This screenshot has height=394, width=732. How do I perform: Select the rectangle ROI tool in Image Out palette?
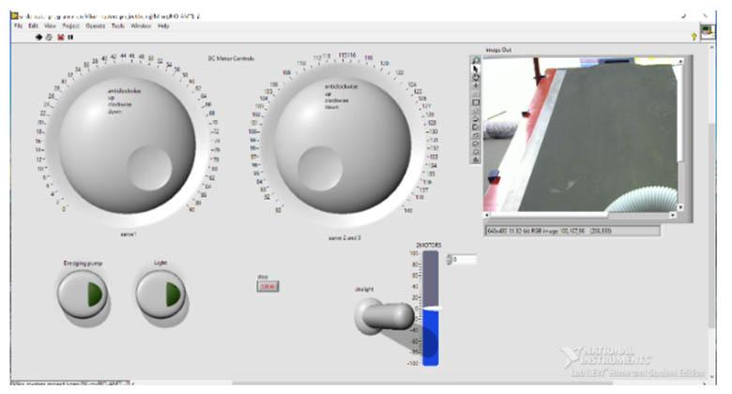pyautogui.click(x=476, y=102)
